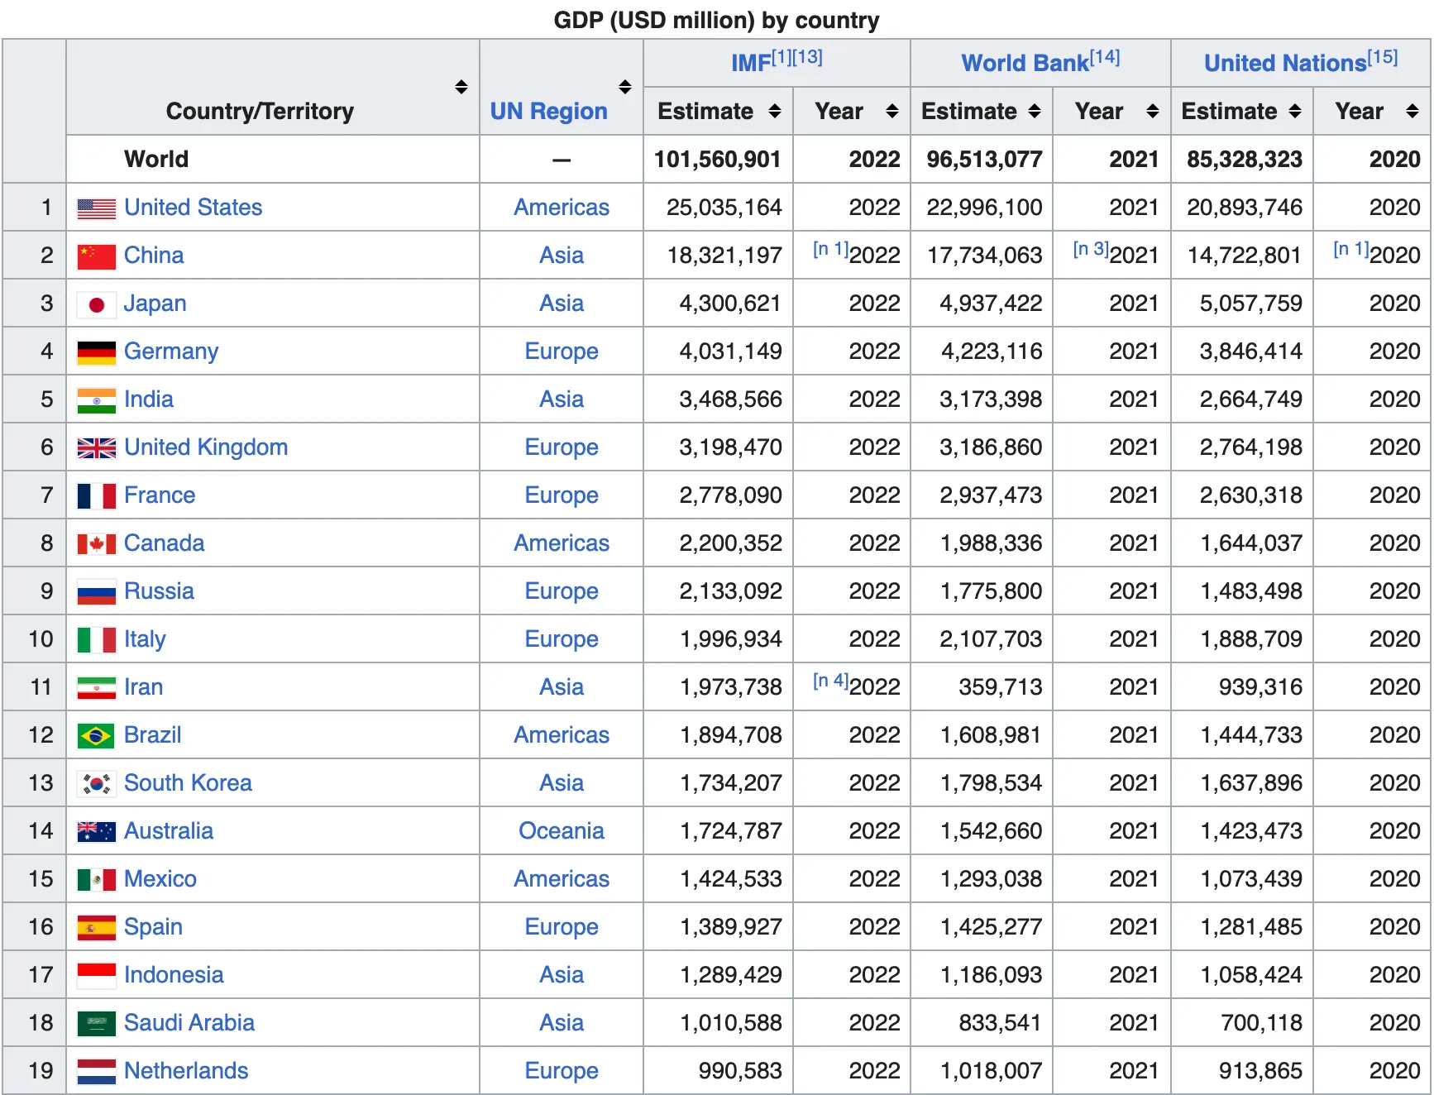This screenshot has width=1434, height=1095.
Task: Select rank number 10 for Italy
Action: [41, 639]
